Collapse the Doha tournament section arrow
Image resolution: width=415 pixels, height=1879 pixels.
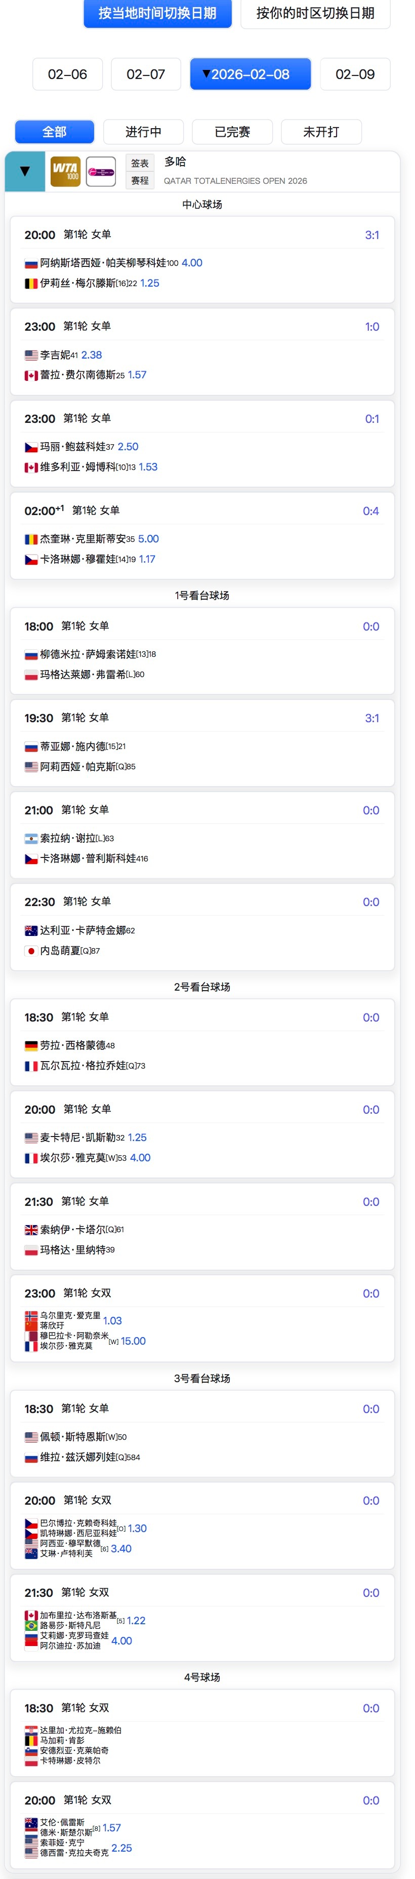pos(25,171)
